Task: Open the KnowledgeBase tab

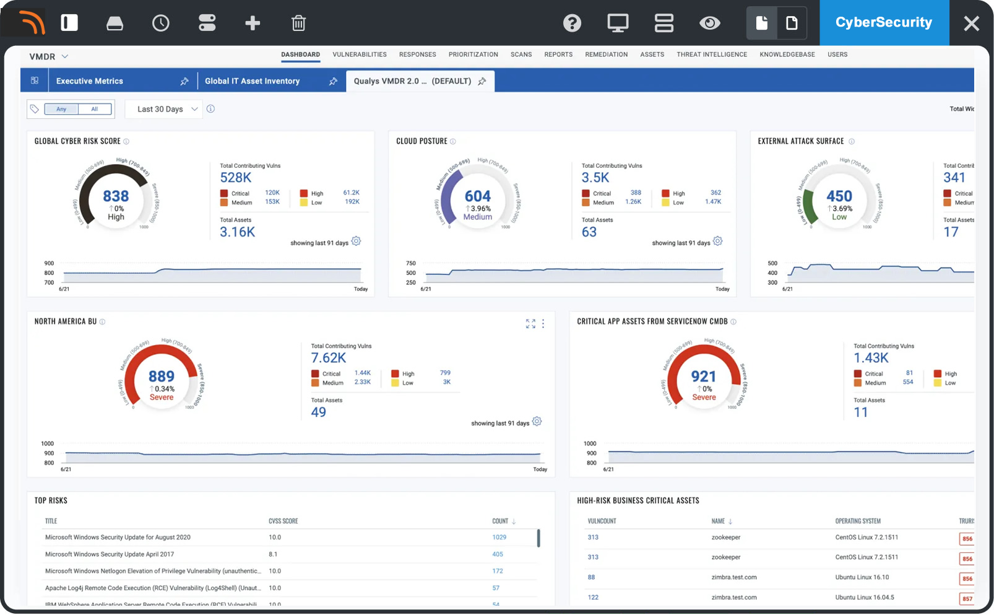Action: tap(787, 55)
